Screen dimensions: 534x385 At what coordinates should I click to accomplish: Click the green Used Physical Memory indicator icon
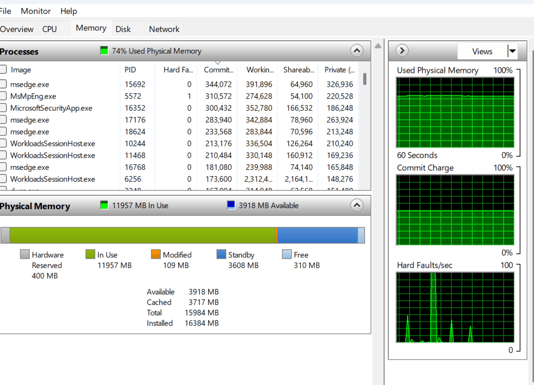104,51
